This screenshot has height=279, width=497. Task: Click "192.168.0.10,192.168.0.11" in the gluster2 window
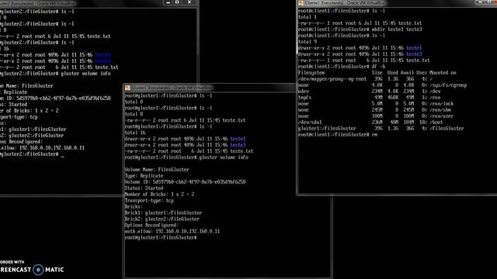(x=52, y=148)
